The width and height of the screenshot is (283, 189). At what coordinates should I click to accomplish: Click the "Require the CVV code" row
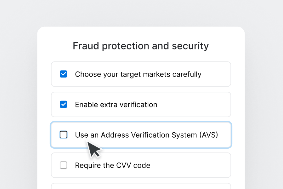(141, 165)
